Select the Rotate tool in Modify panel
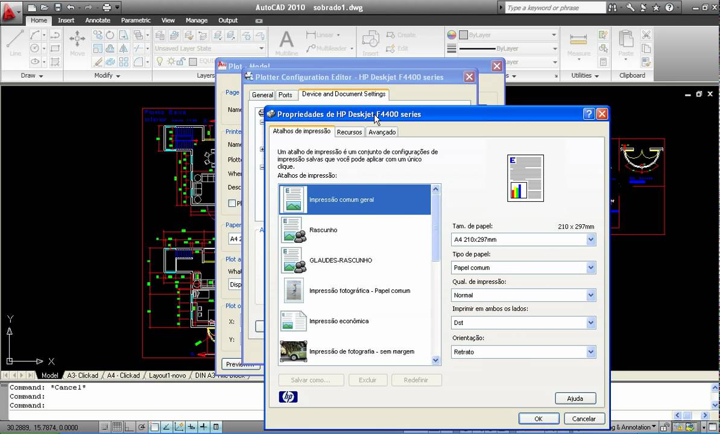720x434 pixels. click(x=110, y=35)
